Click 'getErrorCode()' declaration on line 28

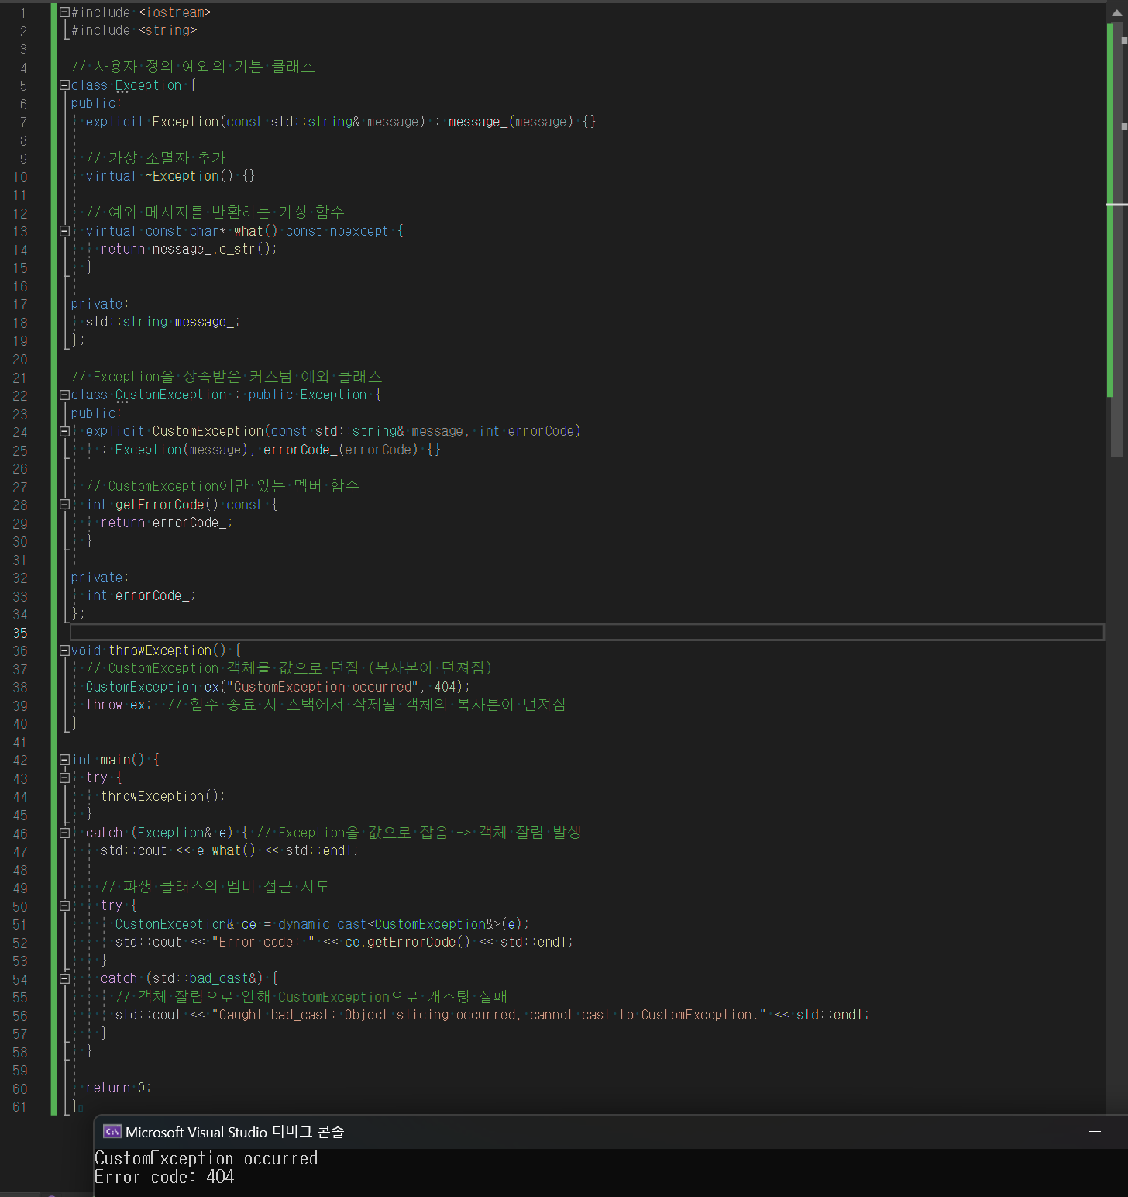click(x=167, y=505)
